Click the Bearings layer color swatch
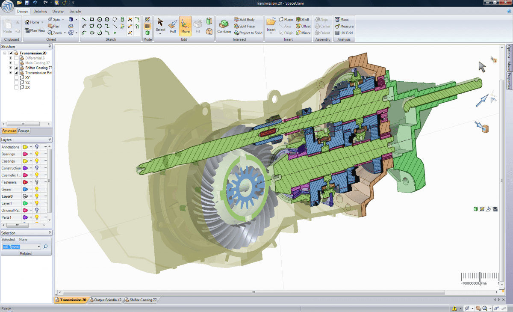The image size is (513, 312). pos(25,154)
